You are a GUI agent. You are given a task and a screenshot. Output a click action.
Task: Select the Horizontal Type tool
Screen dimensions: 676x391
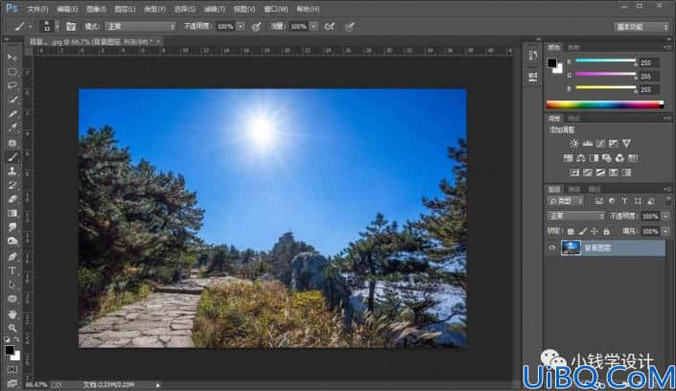coord(12,270)
